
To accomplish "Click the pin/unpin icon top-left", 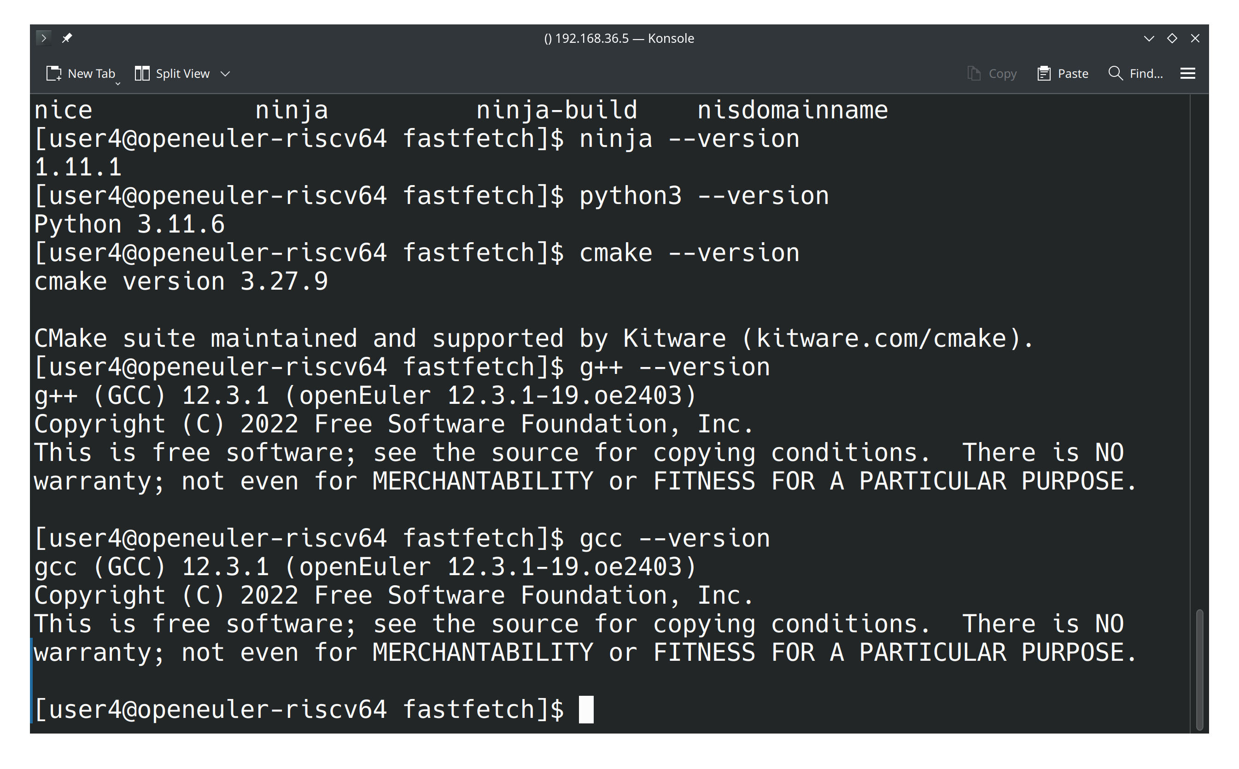I will 66,37.
